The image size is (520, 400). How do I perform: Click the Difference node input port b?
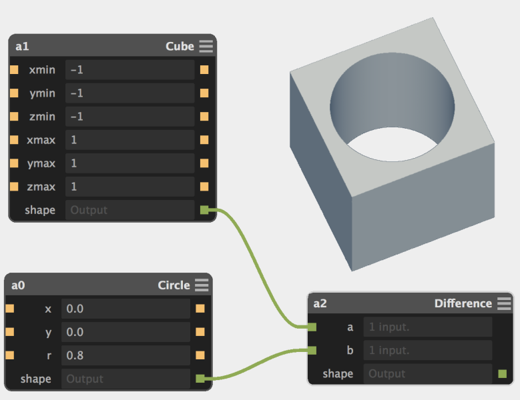(x=312, y=350)
